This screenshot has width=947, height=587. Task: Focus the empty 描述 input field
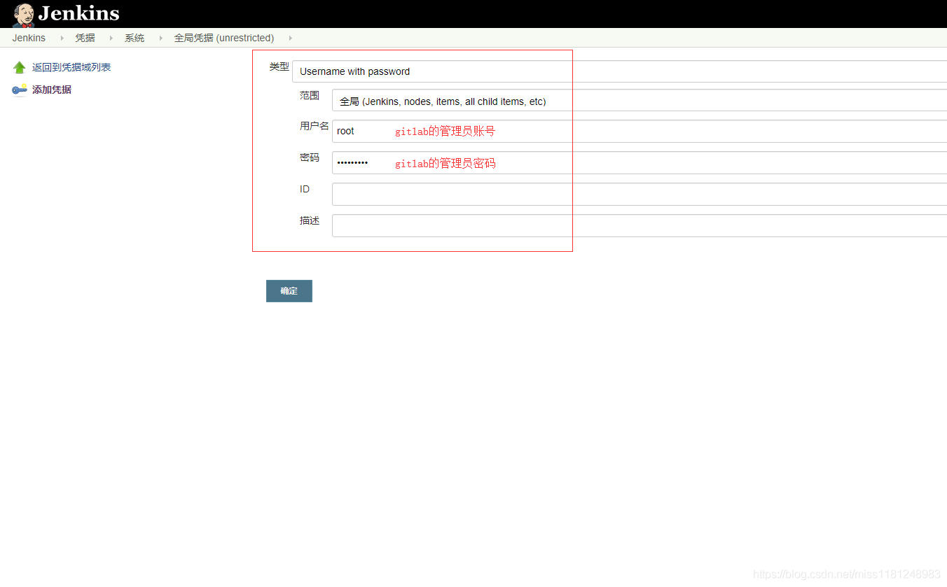tap(640, 226)
